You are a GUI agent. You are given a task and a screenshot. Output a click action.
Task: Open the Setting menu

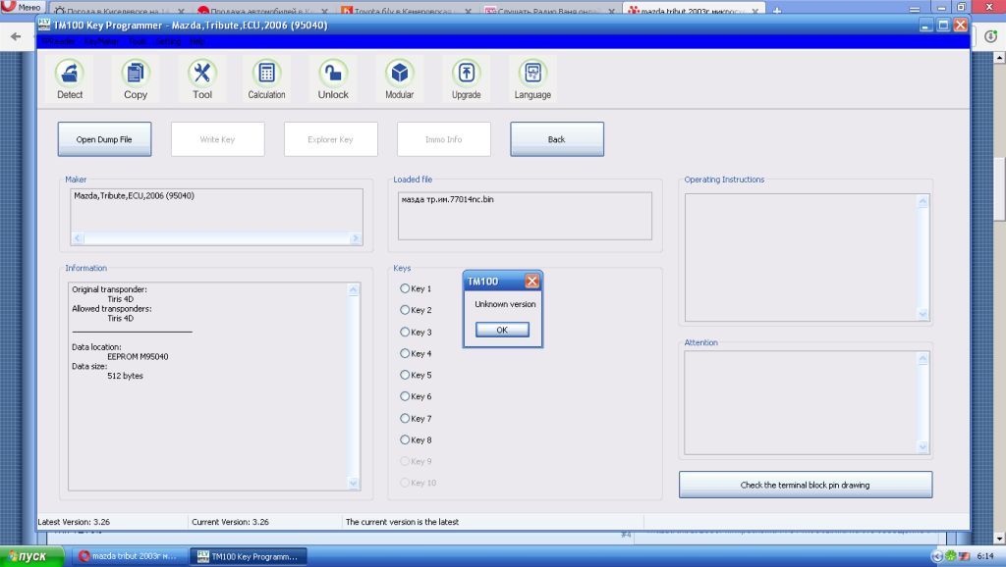click(x=168, y=42)
